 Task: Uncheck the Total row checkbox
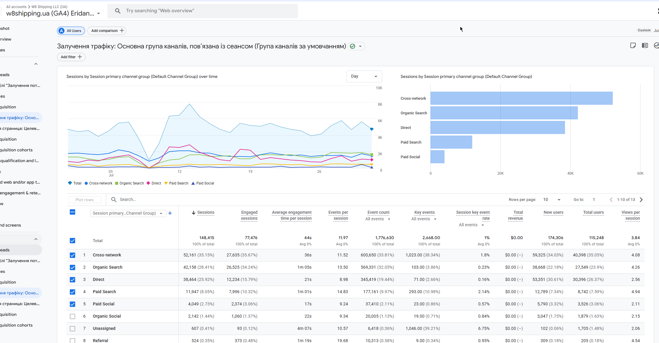pos(72,241)
